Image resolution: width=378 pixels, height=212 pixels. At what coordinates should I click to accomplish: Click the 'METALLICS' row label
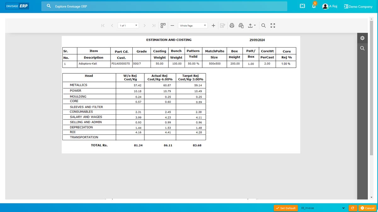[x=78, y=85]
